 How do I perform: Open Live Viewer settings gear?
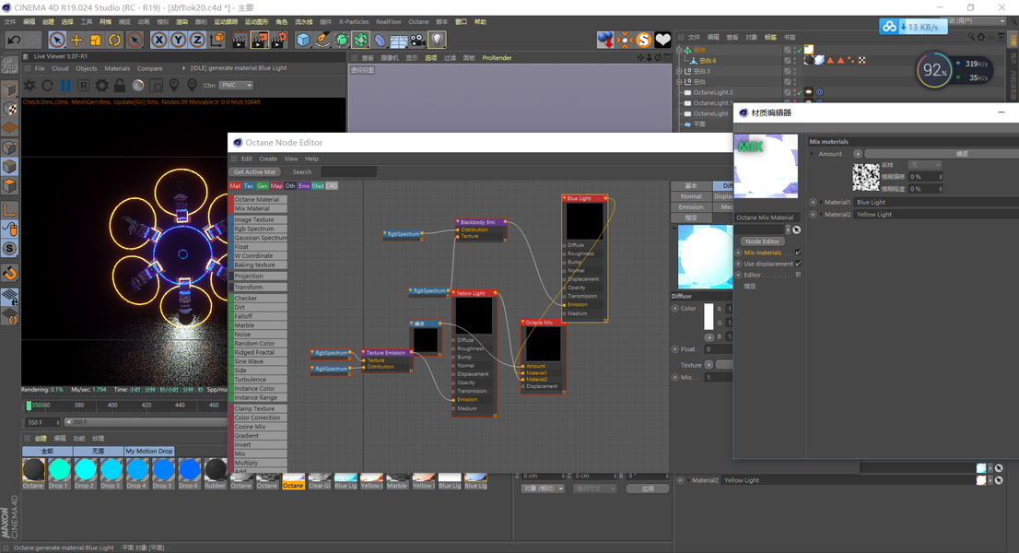click(x=102, y=85)
